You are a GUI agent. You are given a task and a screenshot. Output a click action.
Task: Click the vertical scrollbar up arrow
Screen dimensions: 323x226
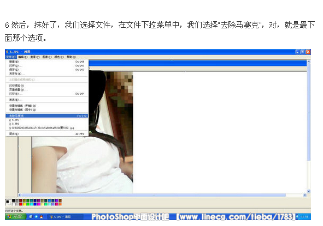tap(309, 62)
